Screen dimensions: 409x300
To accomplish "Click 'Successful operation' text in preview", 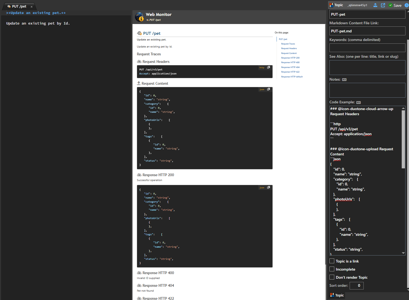I will (149, 180).
